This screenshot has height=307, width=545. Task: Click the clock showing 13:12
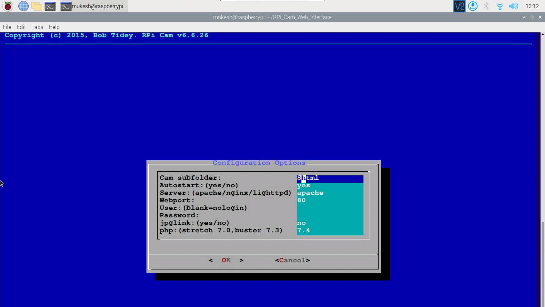tap(532, 6)
